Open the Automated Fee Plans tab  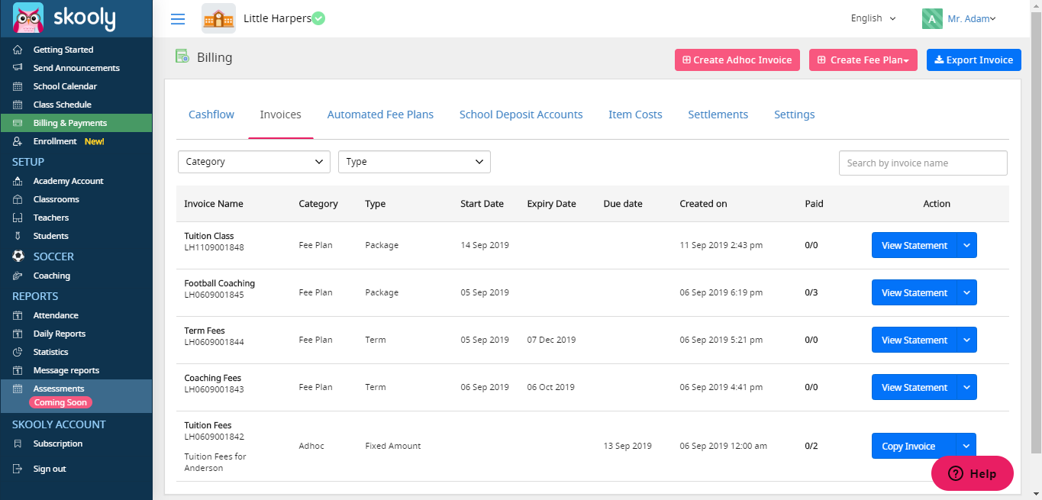click(380, 115)
